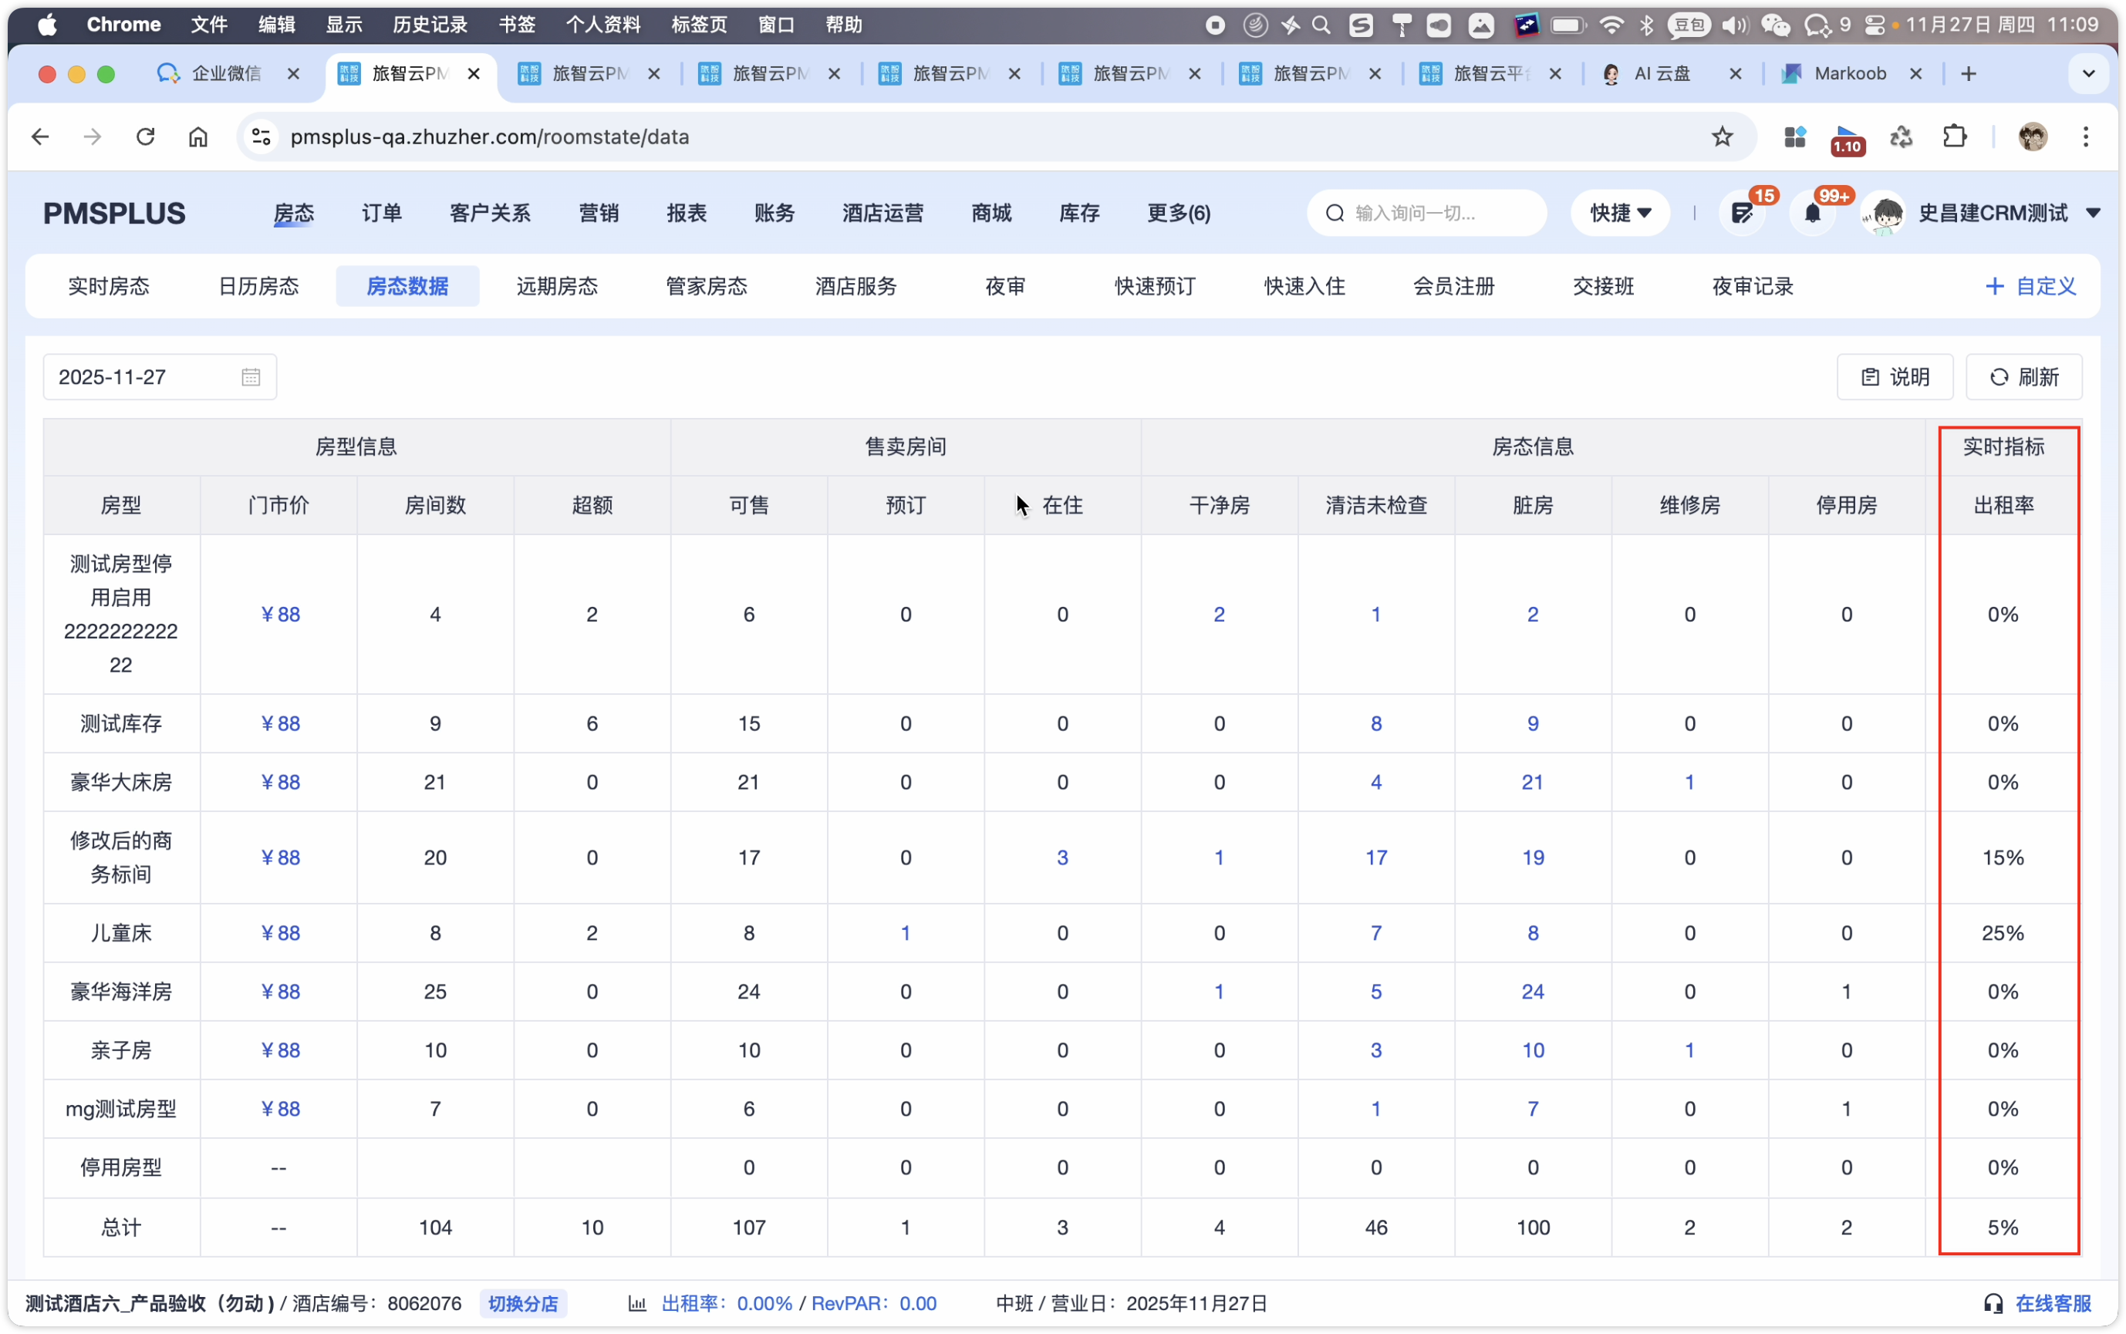This screenshot has height=1334, width=2126.
Task: Click the calendar icon in date field
Action: pos(251,378)
